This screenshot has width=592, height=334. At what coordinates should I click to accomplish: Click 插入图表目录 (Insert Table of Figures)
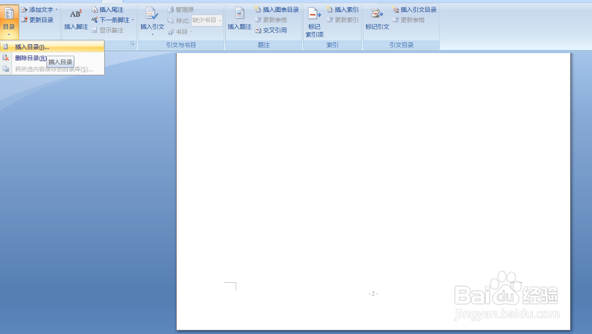(x=277, y=10)
